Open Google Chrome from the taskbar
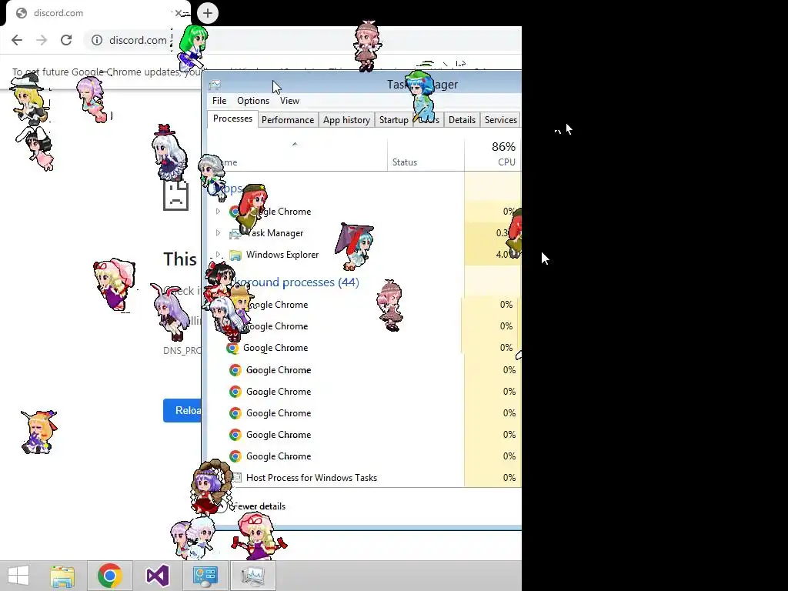 110,576
